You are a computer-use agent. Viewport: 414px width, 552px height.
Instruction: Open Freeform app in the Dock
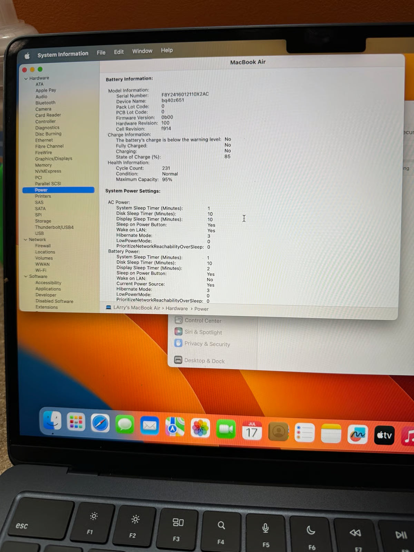(357, 434)
